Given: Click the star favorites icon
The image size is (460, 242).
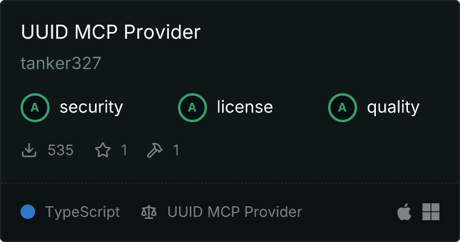Looking at the screenshot, I should pos(103,150).
